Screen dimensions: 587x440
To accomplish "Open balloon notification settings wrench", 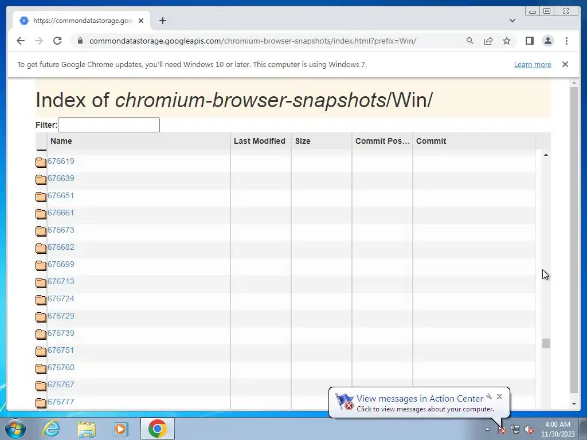I will (489, 396).
